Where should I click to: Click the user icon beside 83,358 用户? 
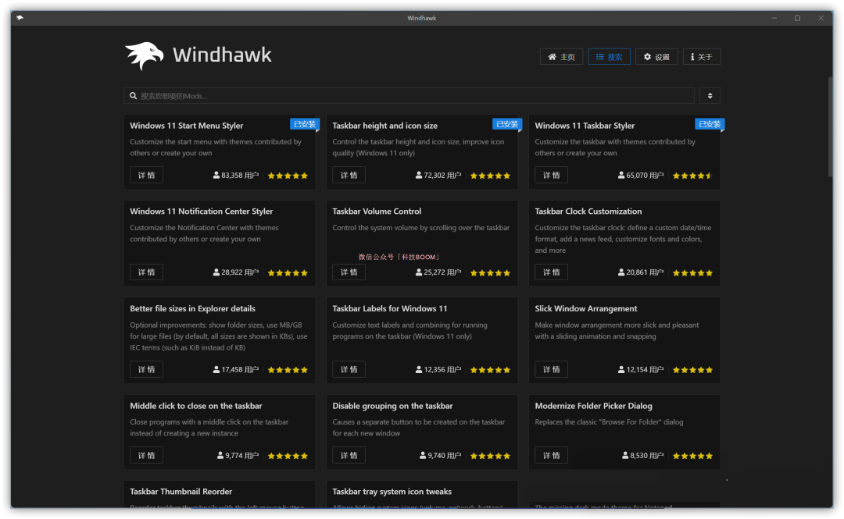216,176
